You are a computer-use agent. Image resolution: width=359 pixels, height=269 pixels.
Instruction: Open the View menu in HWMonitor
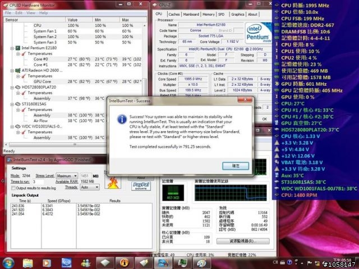pos(31,13)
